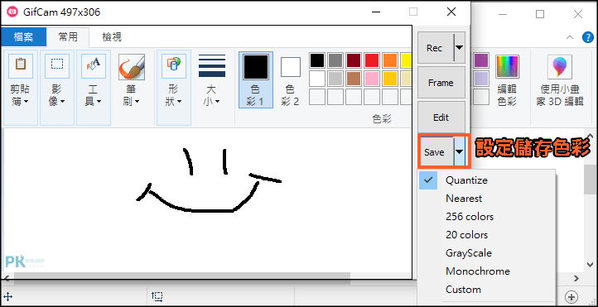Screen dimensions: 598x307
Task: Pick the brown color swatch
Action: (354, 79)
